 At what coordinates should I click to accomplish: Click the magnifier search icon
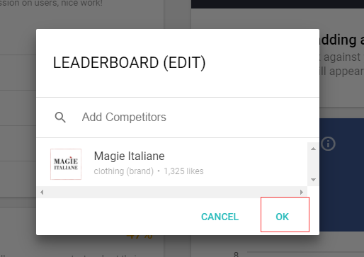tap(60, 118)
